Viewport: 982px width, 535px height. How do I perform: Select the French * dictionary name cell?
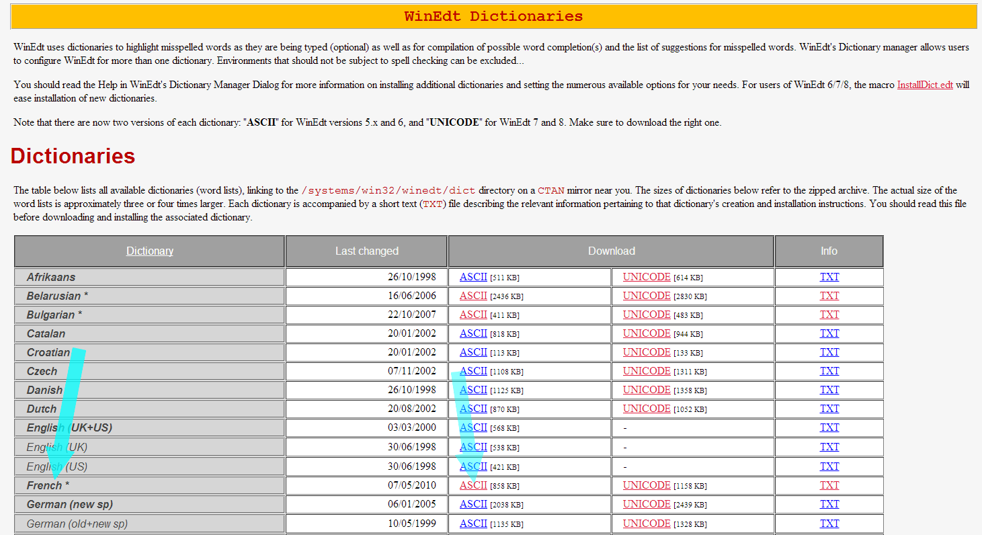(x=150, y=485)
